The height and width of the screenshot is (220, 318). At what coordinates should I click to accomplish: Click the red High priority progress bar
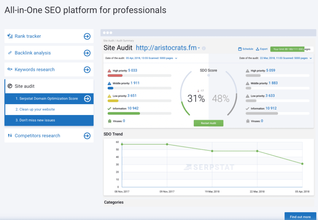(x=115, y=75)
